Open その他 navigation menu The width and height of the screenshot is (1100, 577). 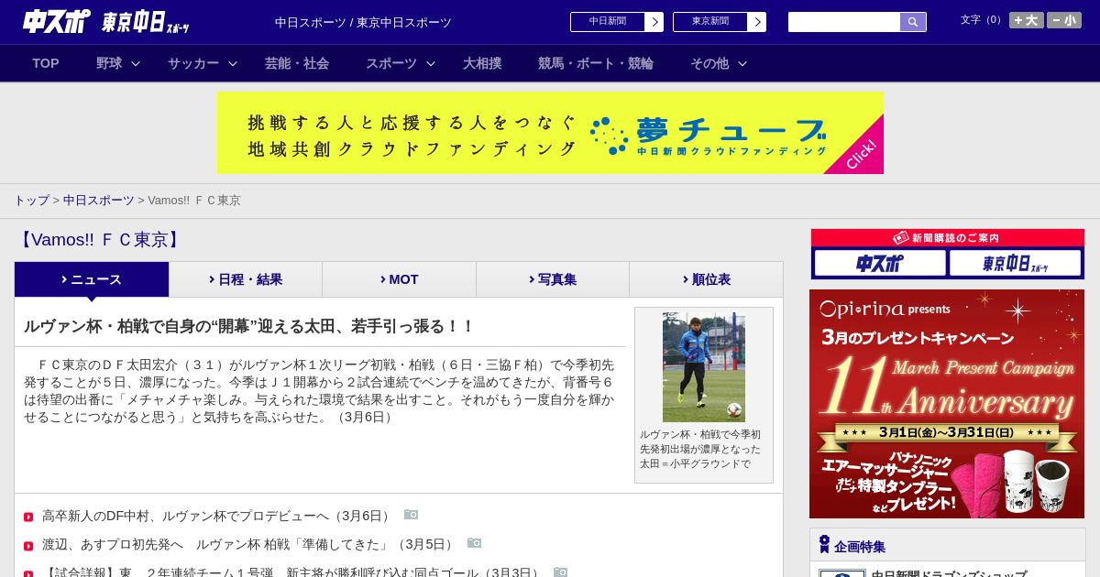709,63
